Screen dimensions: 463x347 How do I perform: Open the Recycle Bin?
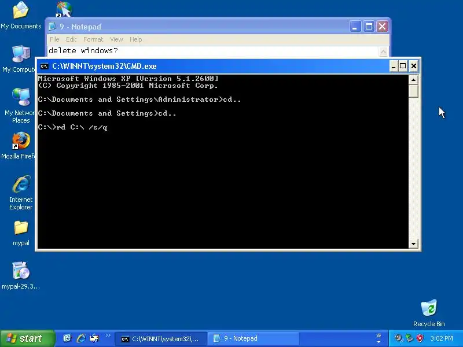(x=429, y=313)
